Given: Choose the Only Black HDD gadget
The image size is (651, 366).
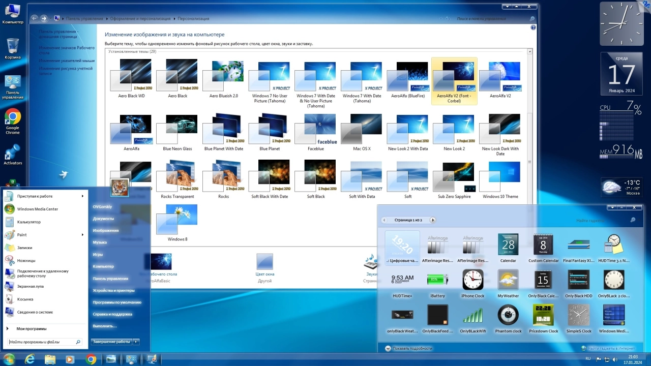Looking at the screenshot, I should (x=579, y=283).
